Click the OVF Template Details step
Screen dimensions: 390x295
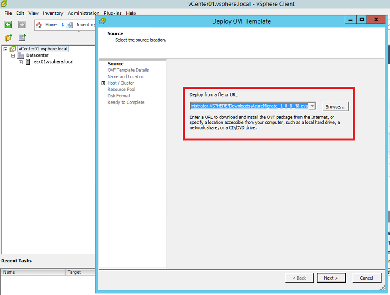128,70
